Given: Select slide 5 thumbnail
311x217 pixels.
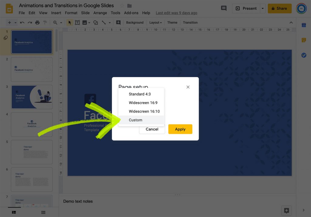Looking at the screenshot, I should [32, 152].
